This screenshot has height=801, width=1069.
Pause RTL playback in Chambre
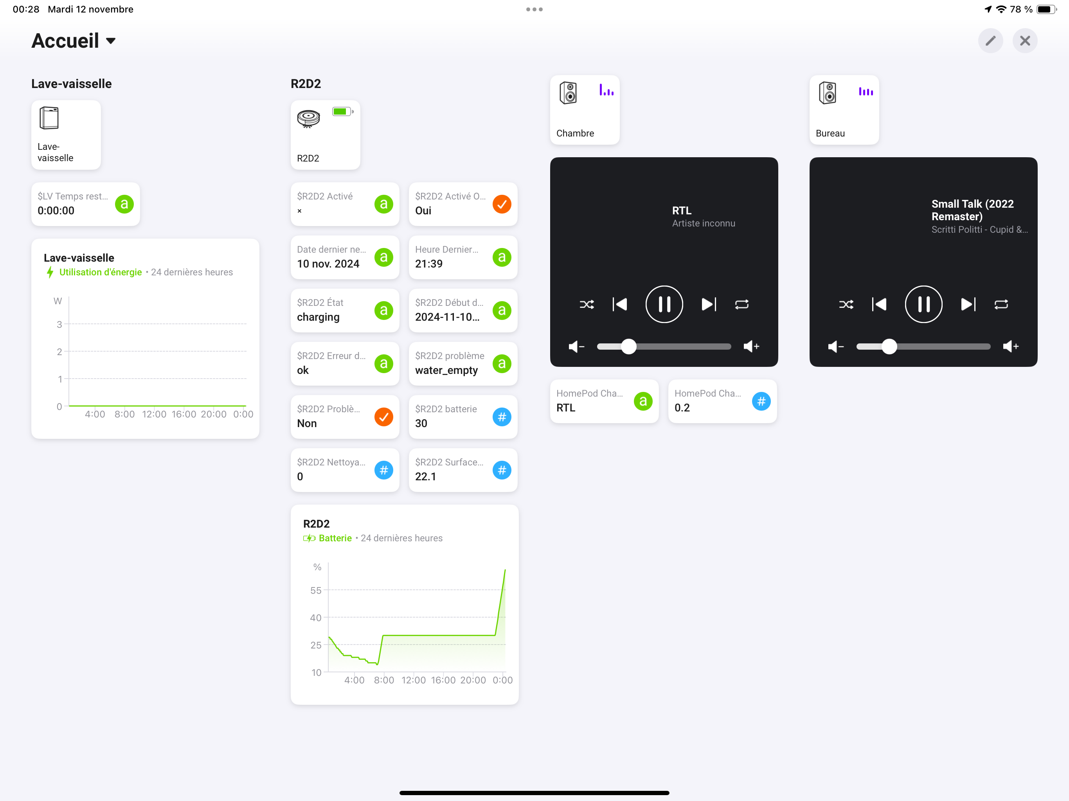point(664,304)
